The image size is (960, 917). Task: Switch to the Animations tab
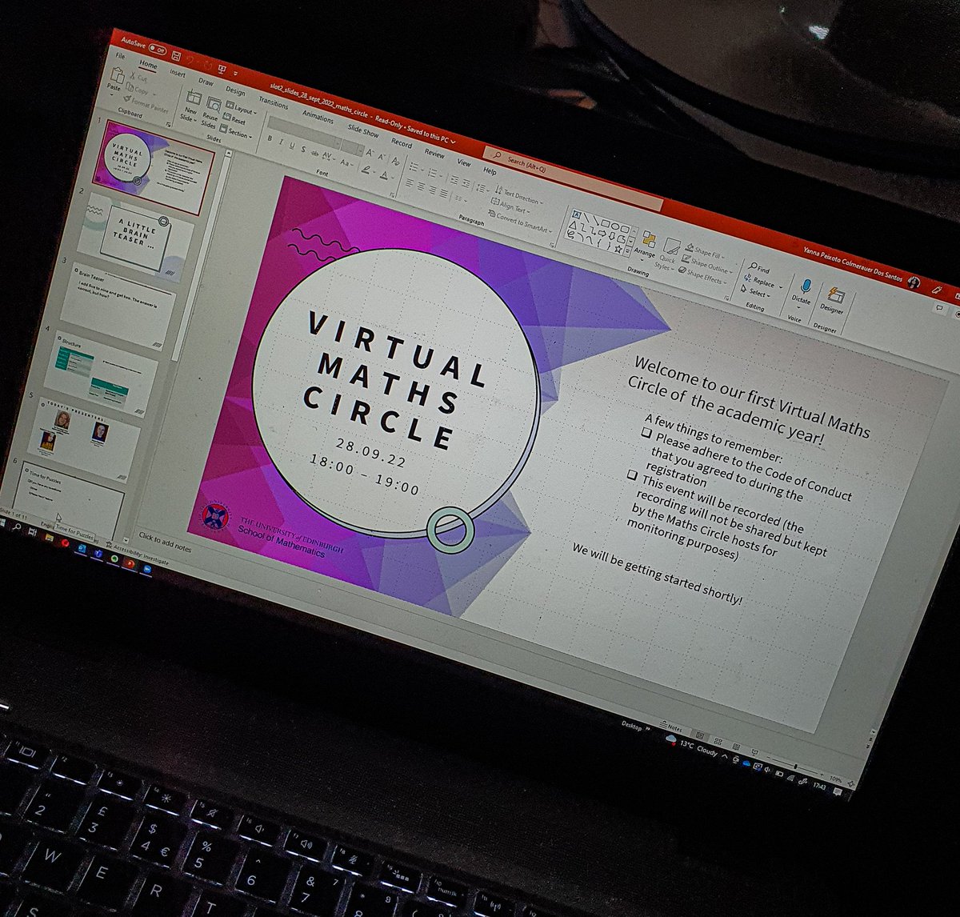click(318, 117)
